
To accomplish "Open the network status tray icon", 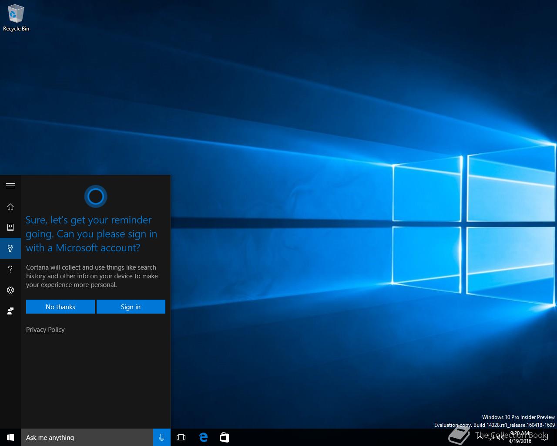I will 490,437.
